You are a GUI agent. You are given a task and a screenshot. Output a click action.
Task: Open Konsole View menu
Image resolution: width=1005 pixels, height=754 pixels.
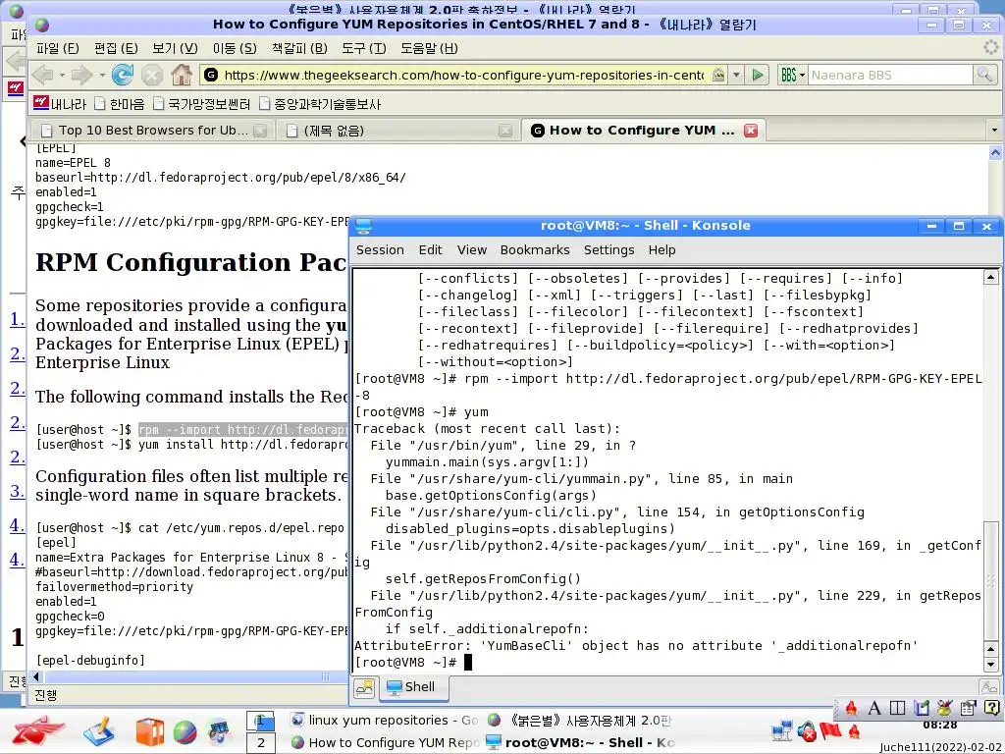tap(472, 250)
